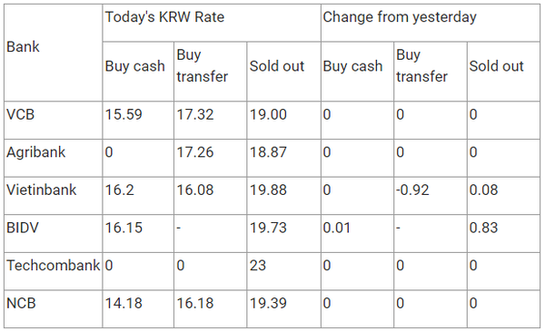Image resolution: width=545 pixels, height=331 pixels.
Task: Select Vietinbank sold out value 19.88
Action: pos(268,190)
